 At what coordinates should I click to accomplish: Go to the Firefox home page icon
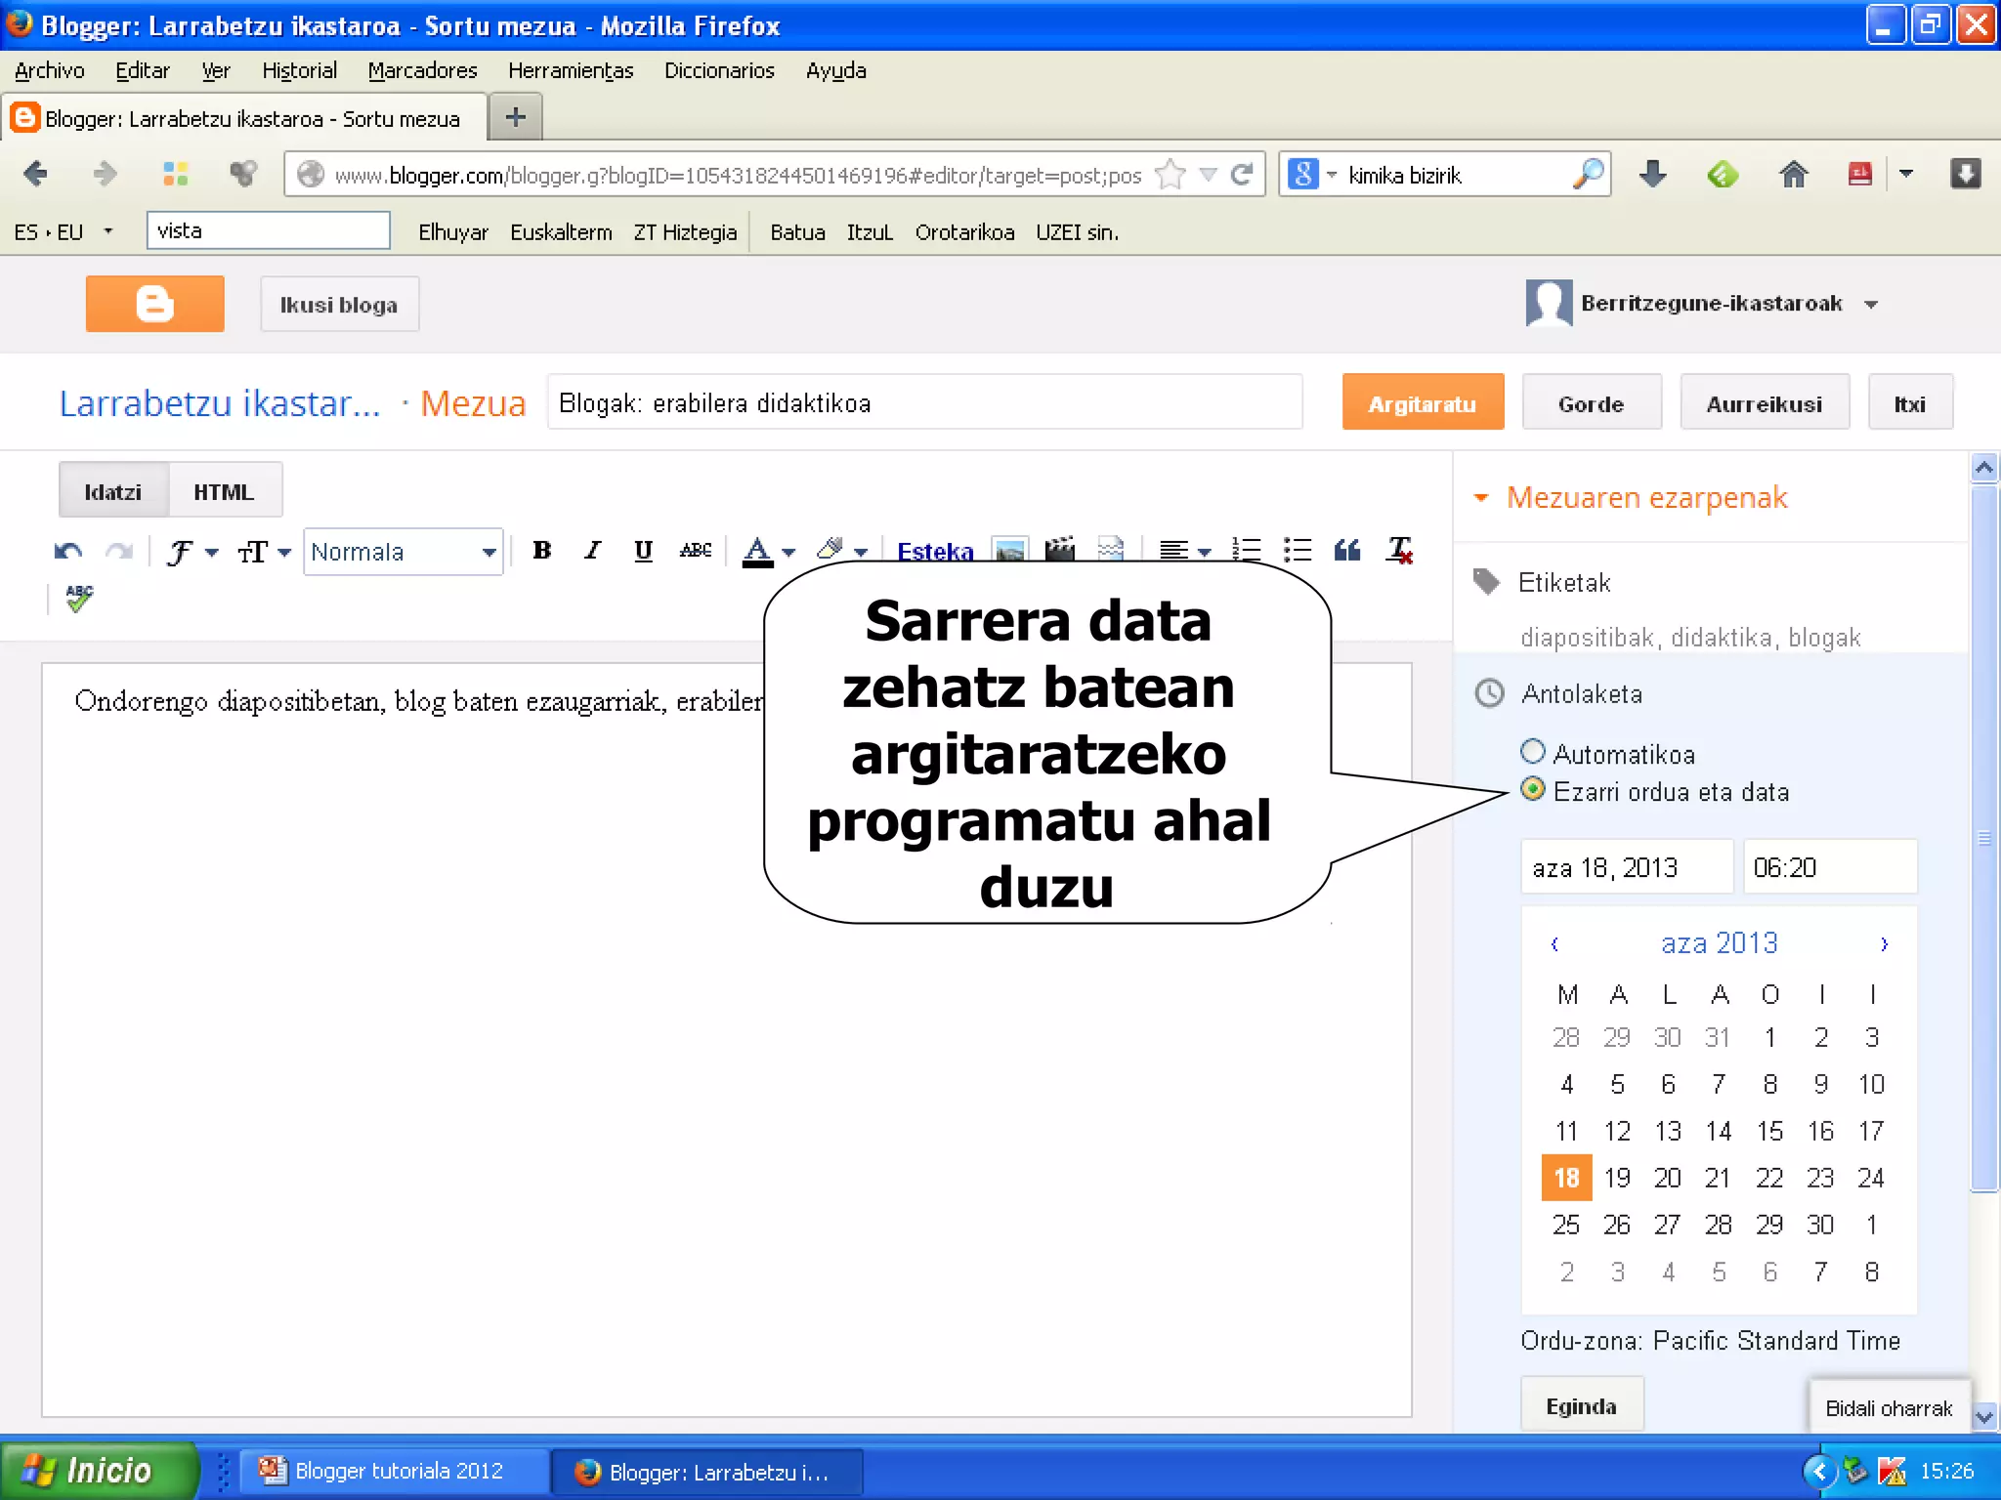tap(1793, 175)
